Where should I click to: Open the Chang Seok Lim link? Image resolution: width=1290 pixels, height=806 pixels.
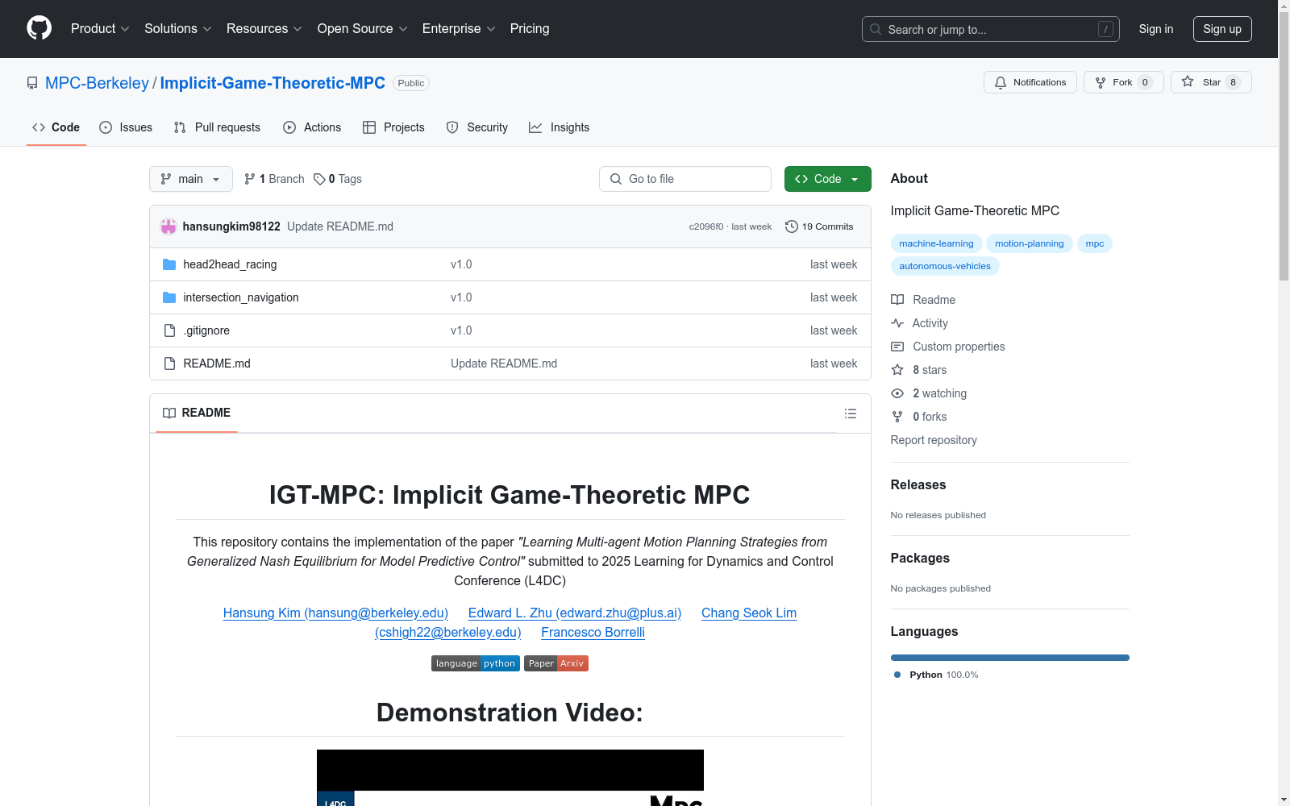749,613
